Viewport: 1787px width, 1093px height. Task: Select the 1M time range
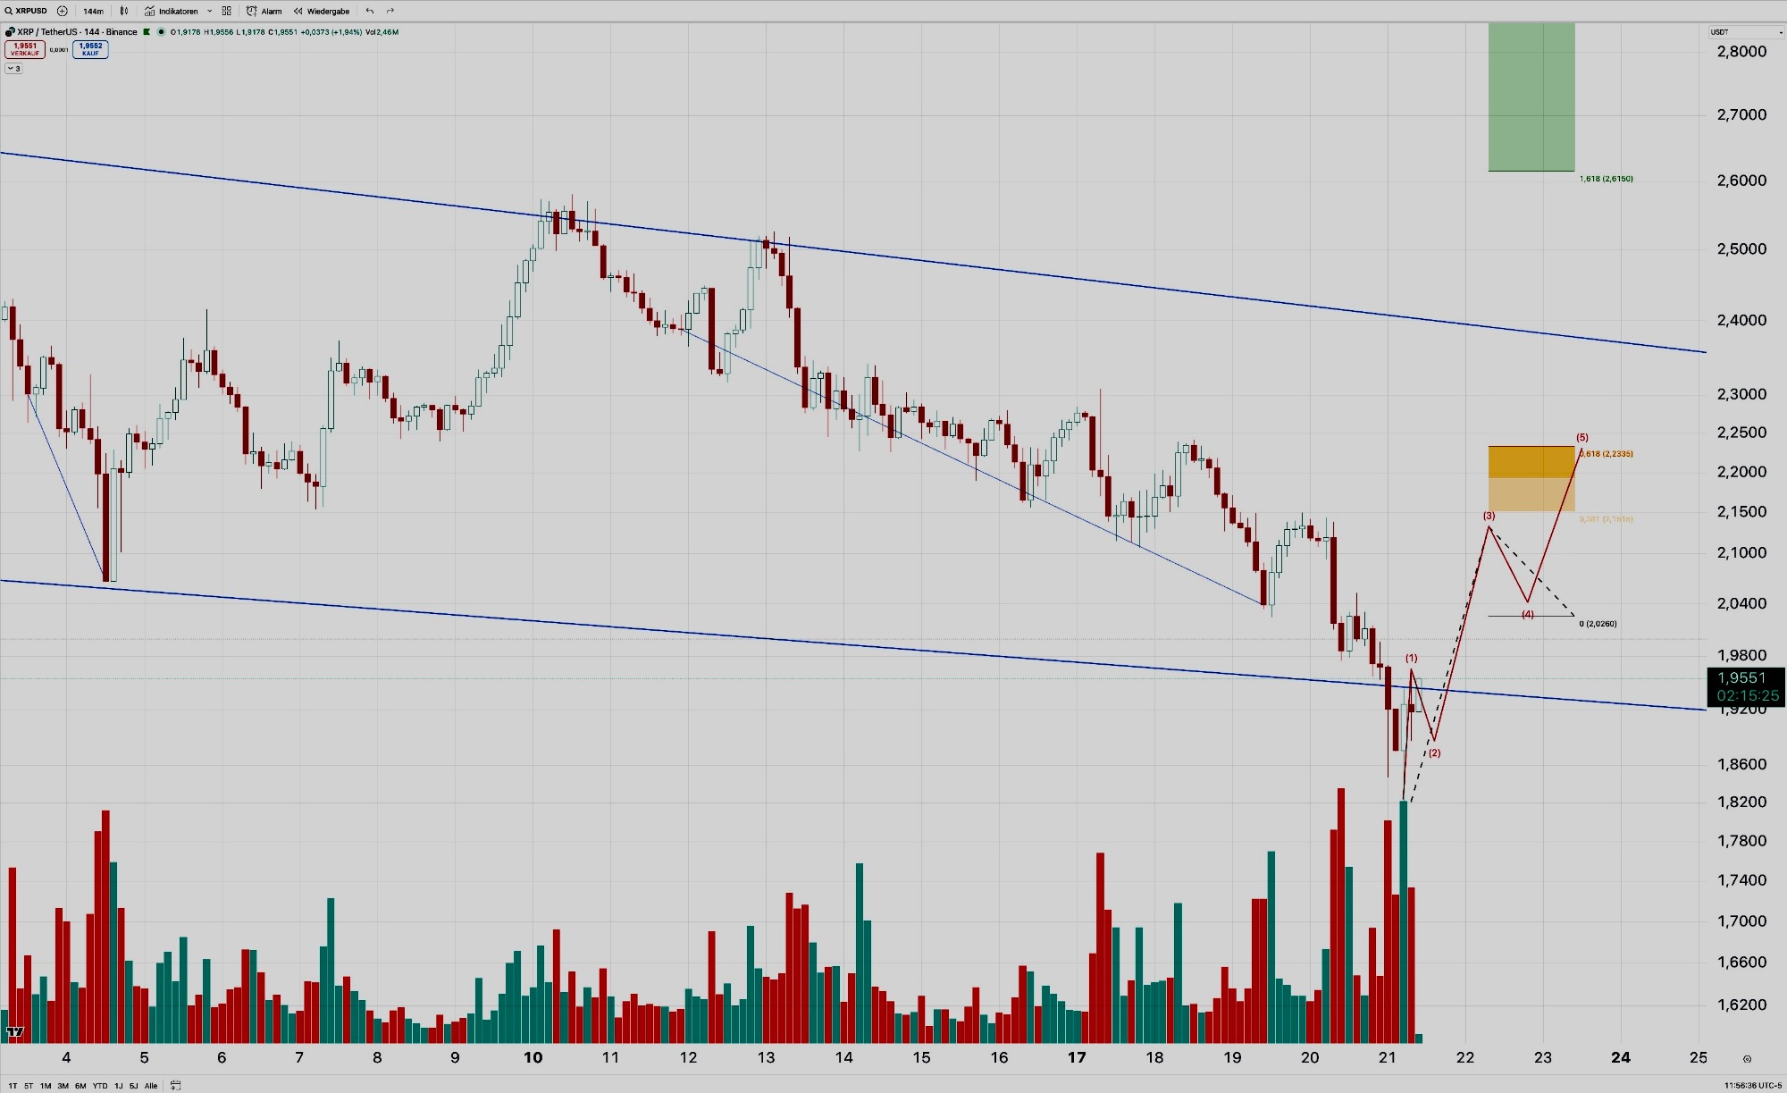46,1086
